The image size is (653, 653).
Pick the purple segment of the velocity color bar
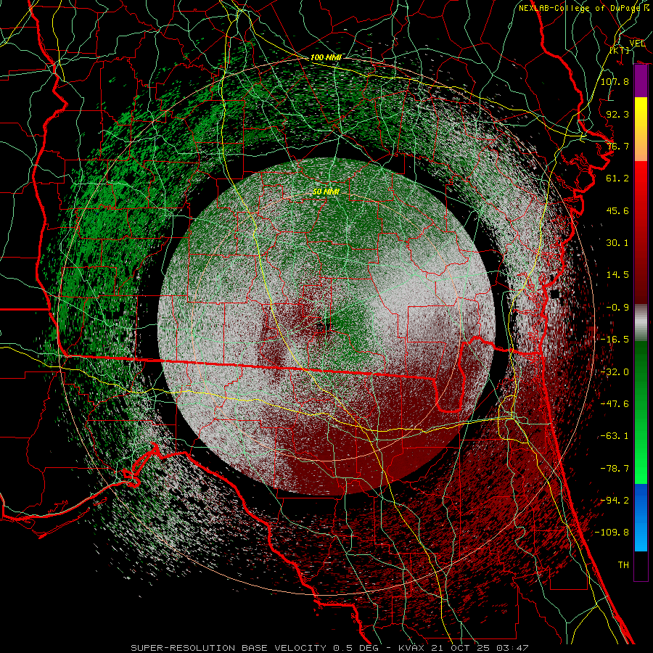click(641, 81)
